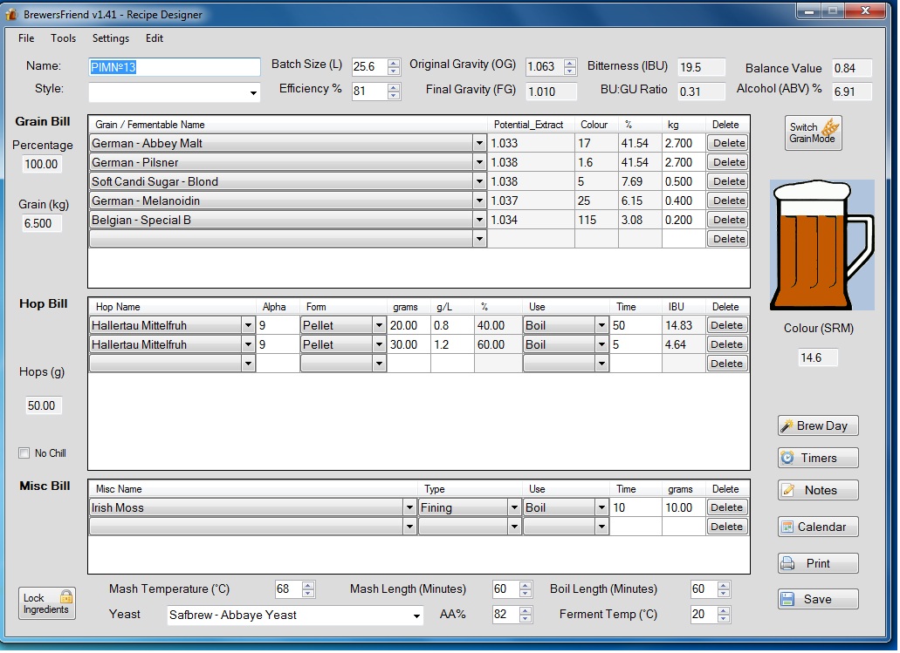The height and width of the screenshot is (653, 900).
Task: Click the beer mug colour preview image
Action: click(x=821, y=245)
